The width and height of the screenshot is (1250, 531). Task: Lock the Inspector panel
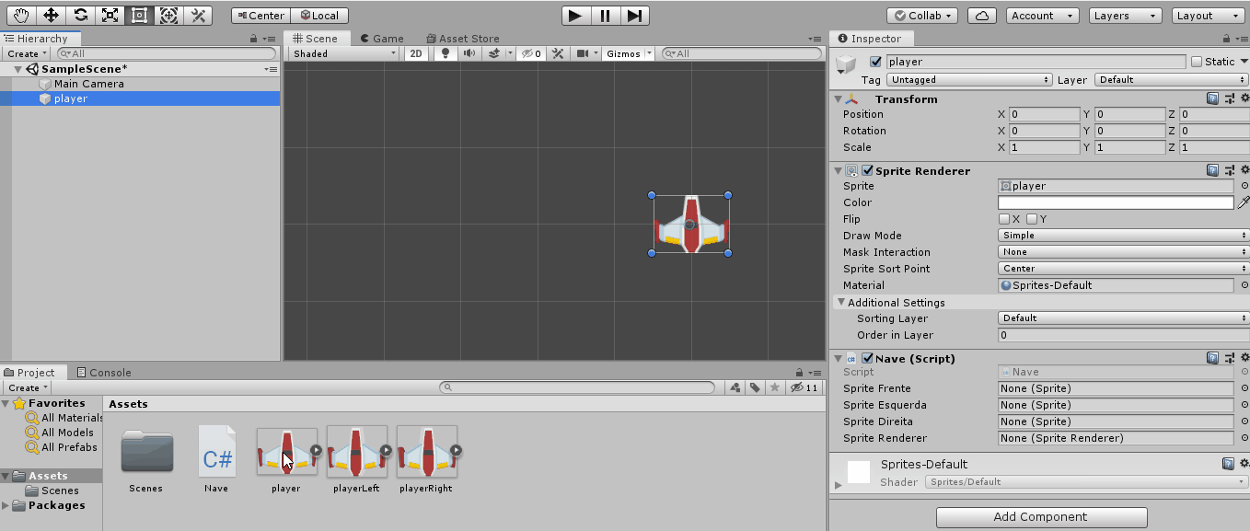coord(1226,39)
